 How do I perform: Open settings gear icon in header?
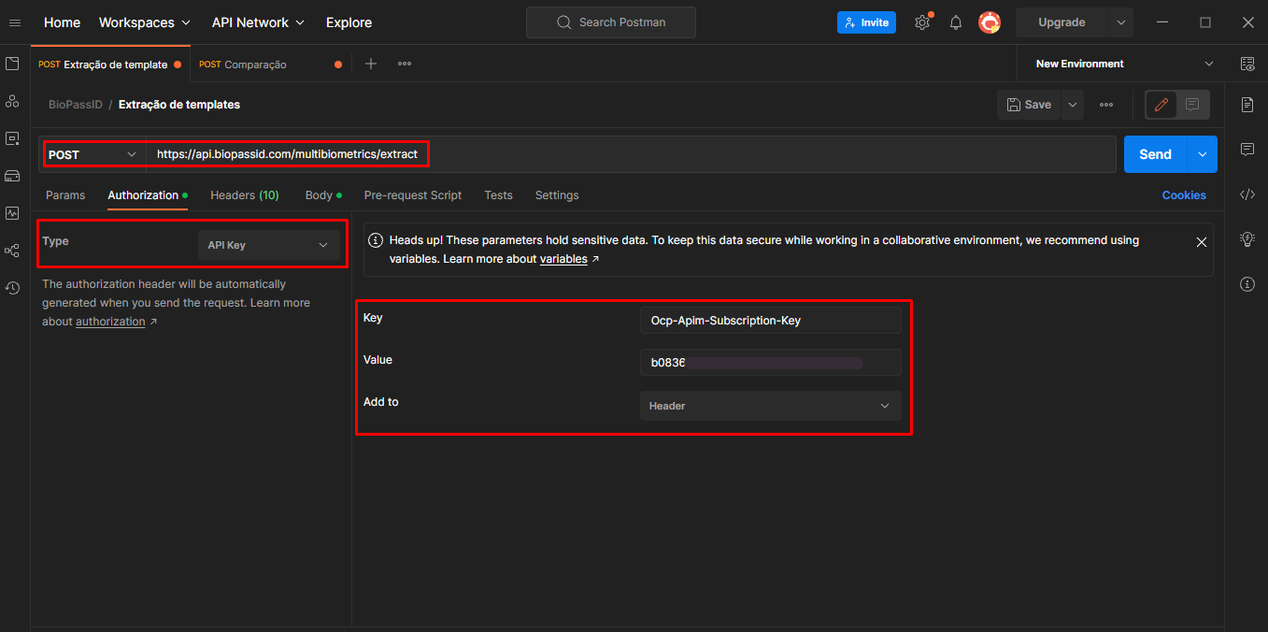click(x=922, y=22)
